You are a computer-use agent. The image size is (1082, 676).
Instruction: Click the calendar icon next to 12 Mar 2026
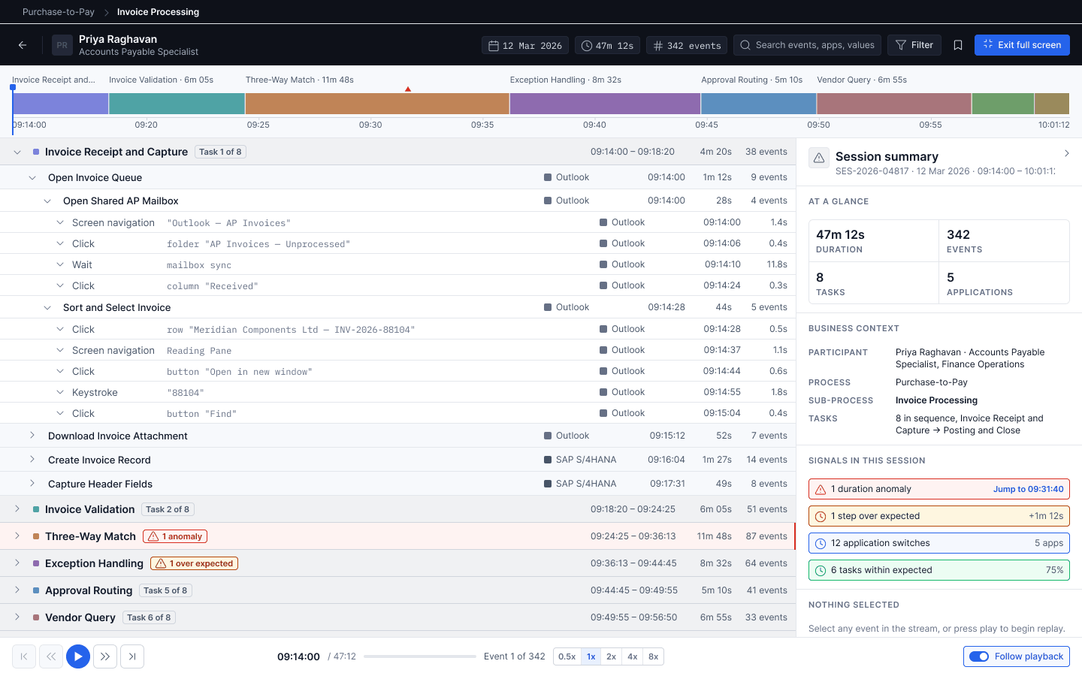click(494, 46)
